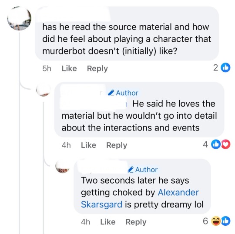Open the Alexander Skarsgard tagged link
This screenshot has width=235, height=234.
[x=140, y=198]
